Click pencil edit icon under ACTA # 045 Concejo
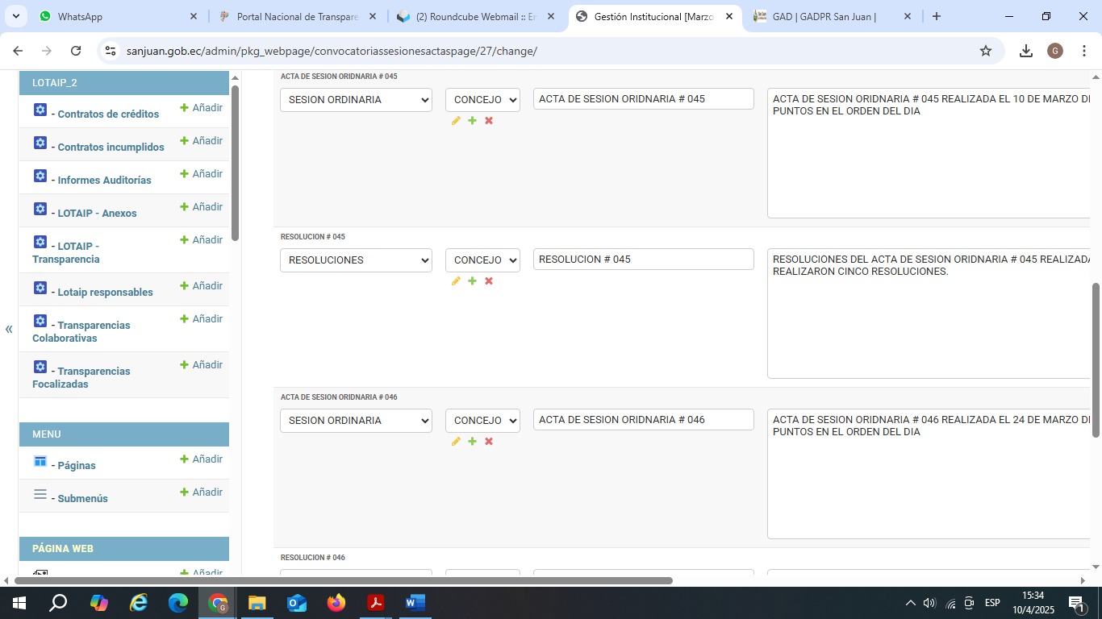This screenshot has height=619, width=1102. [456, 121]
